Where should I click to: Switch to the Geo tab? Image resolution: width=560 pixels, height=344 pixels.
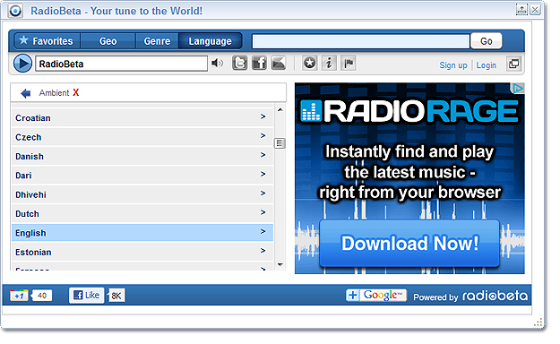tap(108, 41)
